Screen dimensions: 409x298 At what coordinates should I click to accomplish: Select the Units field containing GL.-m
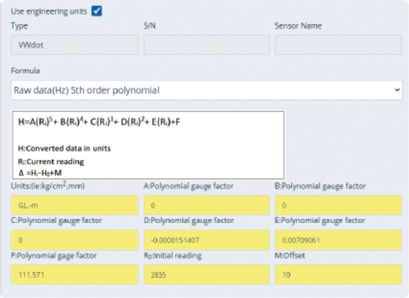click(x=75, y=205)
